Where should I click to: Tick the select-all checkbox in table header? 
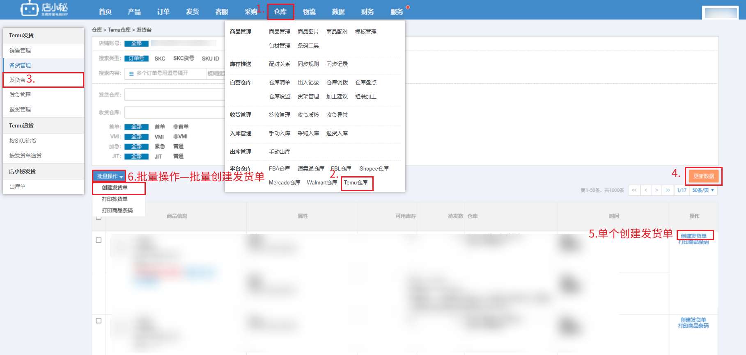click(x=99, y=217)
